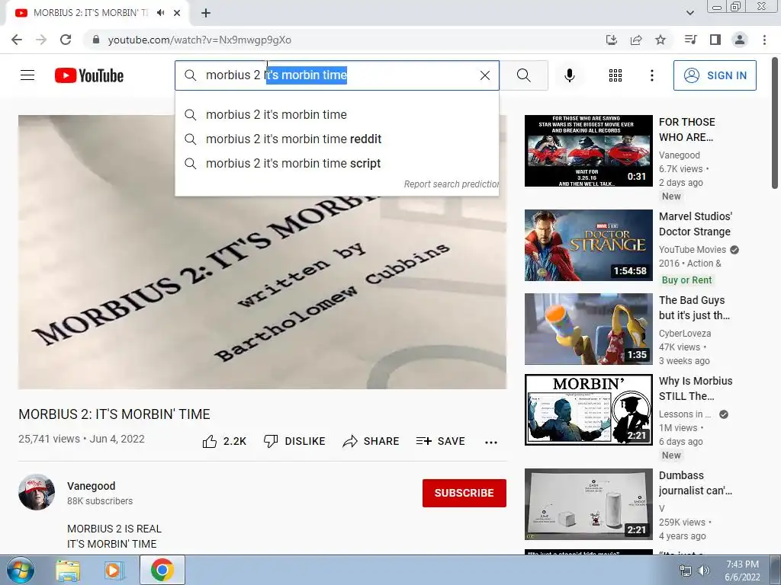This screenshot has width=781, height=585.
Task: Click the browser forward arrow
Action: pos(41,40)
